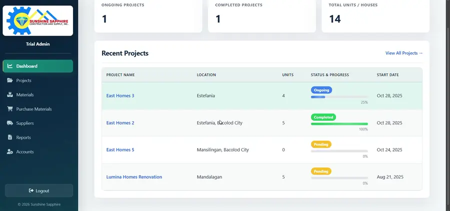The image size is (450, 211).
Task: Click the East Homes 2 full progress bar
Action: pyautogui.click(x=339, y=124)
